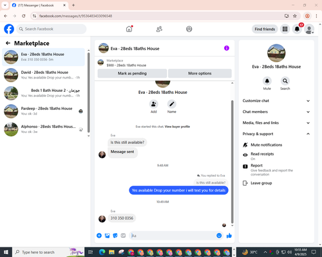Open conversation information purple icon

227,48
